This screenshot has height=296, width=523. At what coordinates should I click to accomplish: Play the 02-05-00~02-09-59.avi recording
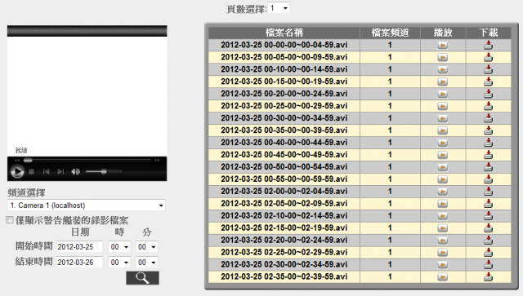(x=442, y=203)
